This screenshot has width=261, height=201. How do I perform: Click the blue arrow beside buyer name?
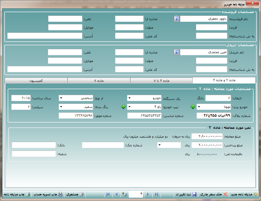176,52
